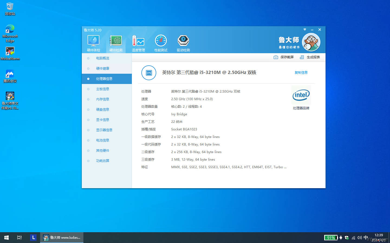Select 显示器信息 in the sidebar

click(x=107, y=130)
